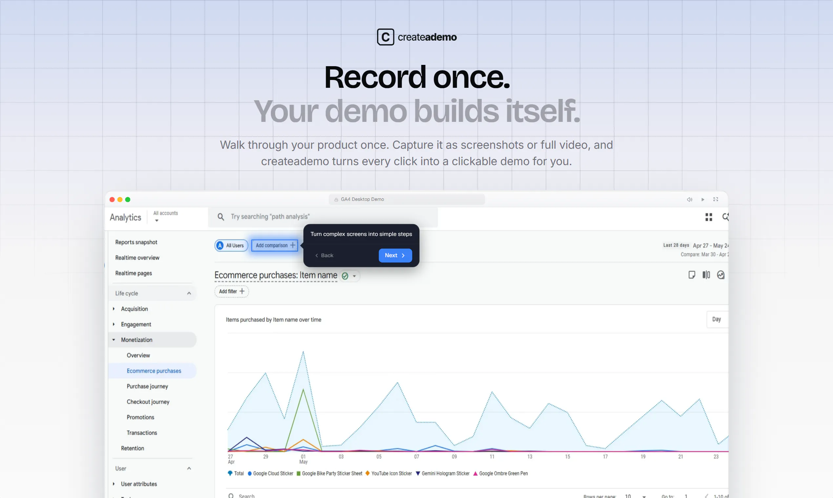Image resolution: width=833 pixels, height=498 pixels.
Task: Open Transactions report
Action: 142,432
